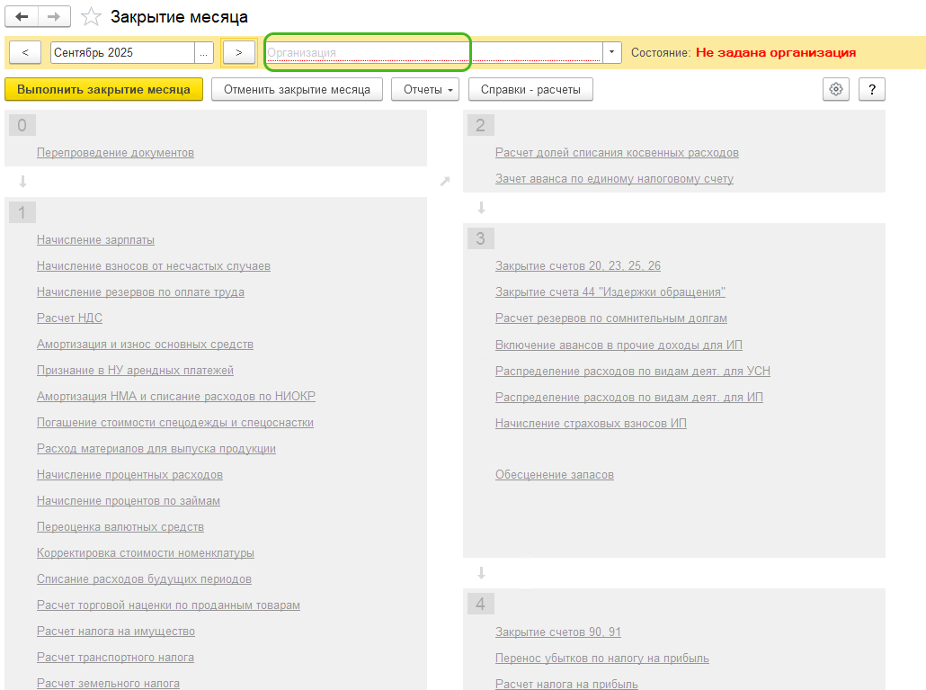Add page to favorites with star icon

click(x=91, y=17)
